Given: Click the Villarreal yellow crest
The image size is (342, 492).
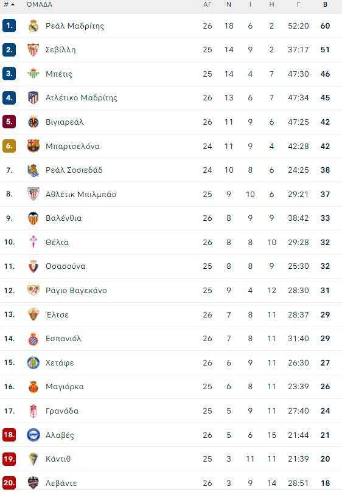Looking at the screenshot, I should coord(33,122).
